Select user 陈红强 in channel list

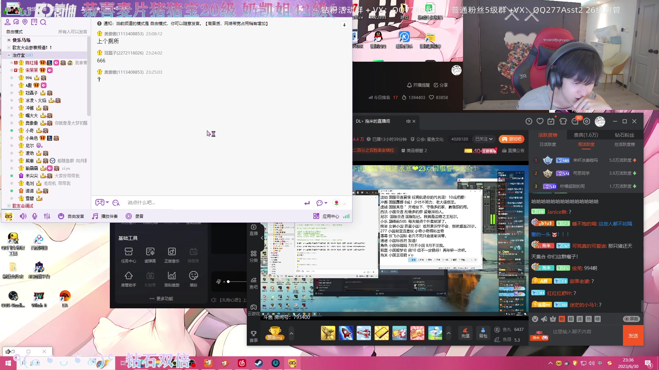(x=32, y=63)
